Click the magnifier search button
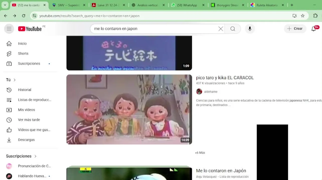 tap(233, 29)
